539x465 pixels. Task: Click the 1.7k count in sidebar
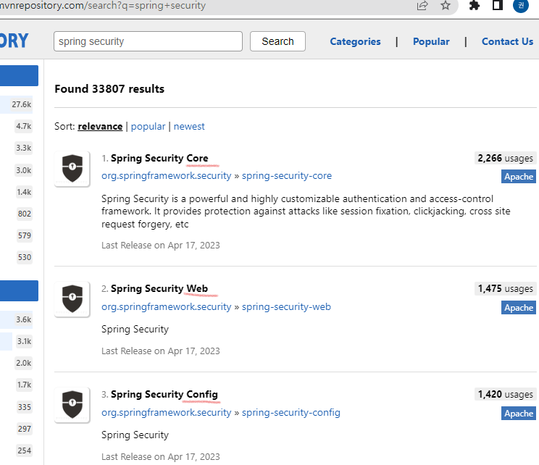click(24, 385)
